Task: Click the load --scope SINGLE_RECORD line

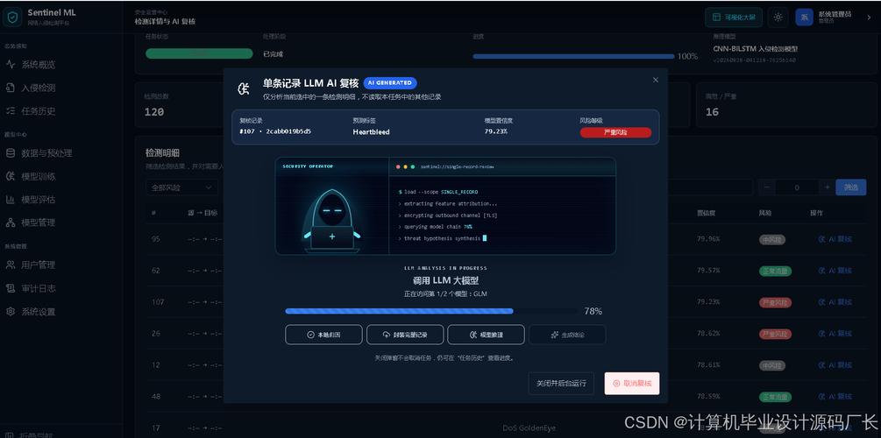Action: click(437, 192)
